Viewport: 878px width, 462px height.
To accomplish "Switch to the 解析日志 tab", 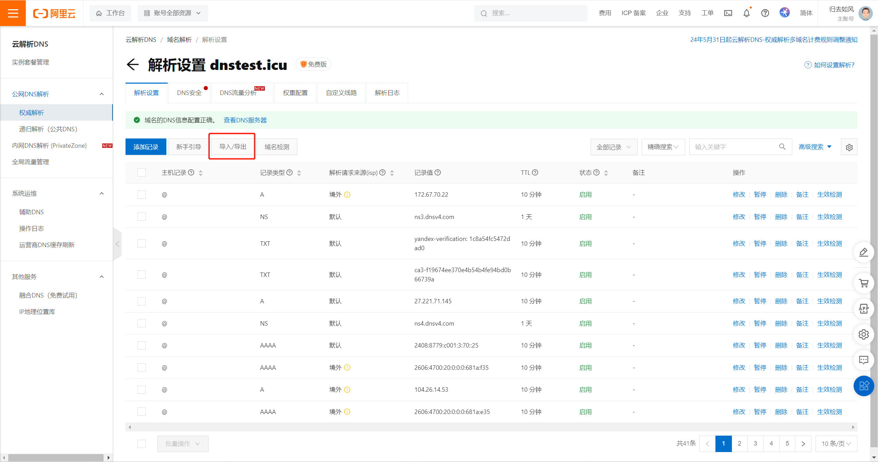I will coord(387,93).
